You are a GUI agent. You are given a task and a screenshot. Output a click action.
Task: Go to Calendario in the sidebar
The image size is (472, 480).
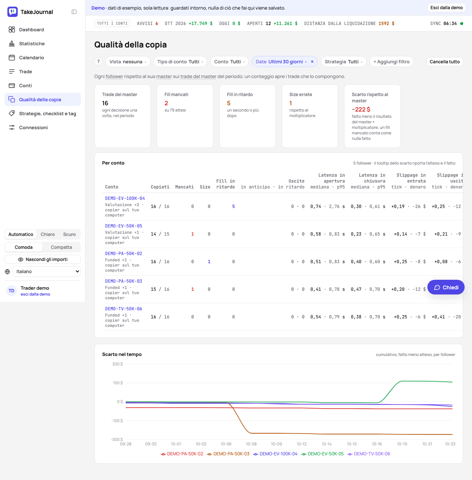click(x=43, y=57)
